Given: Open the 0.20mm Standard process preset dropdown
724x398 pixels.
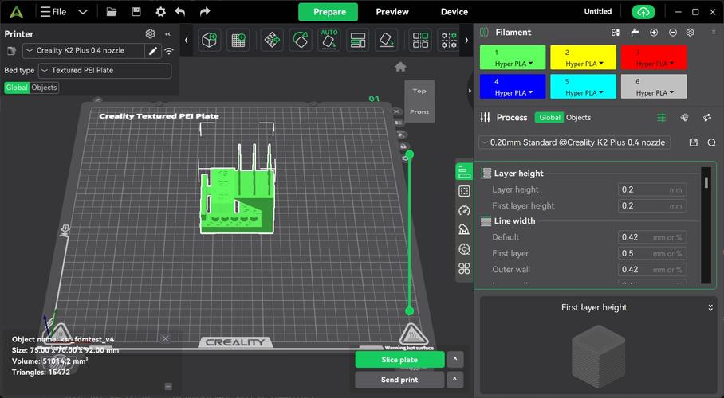Looking at the screenshot, I should coord(574,142).
